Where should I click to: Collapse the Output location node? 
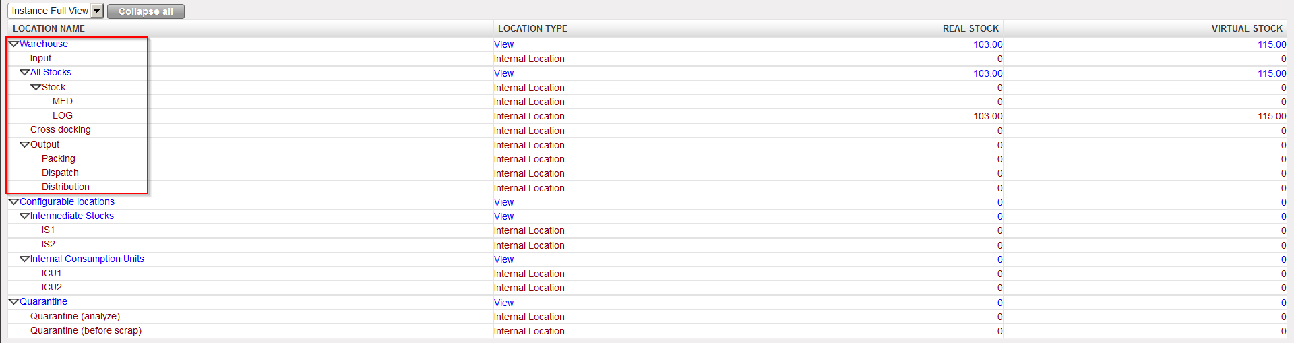pos(24,144)
